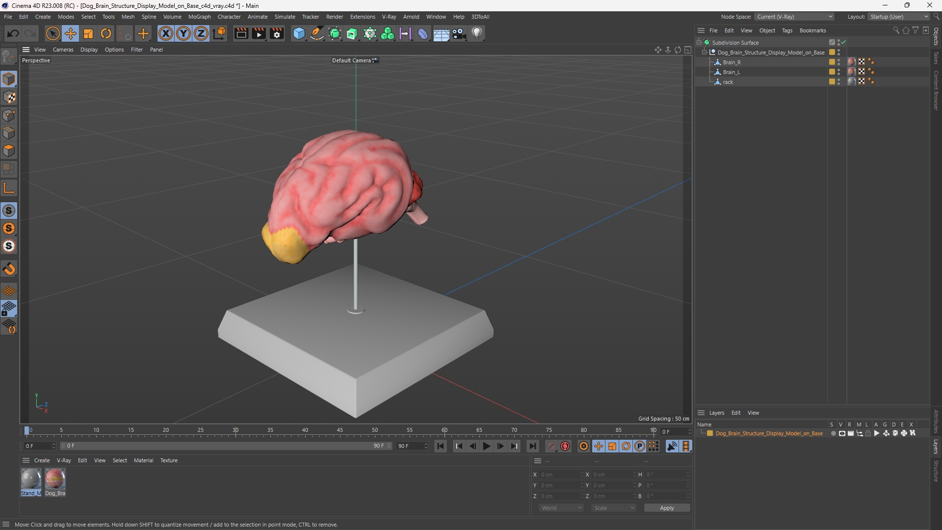The image size is (942, 530).
Task: Open the Object Manager search magnifier
Action: [x=896, y=30]
